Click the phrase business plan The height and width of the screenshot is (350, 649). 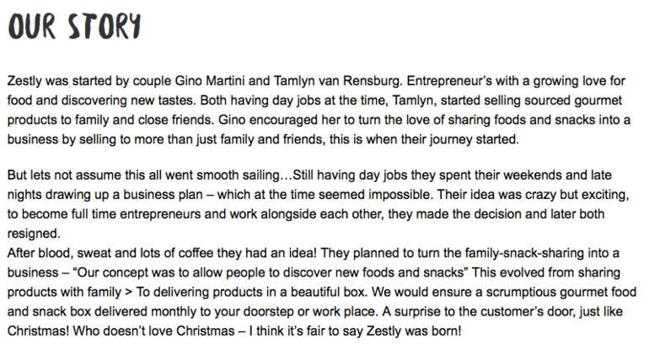(x=163, y=194)
